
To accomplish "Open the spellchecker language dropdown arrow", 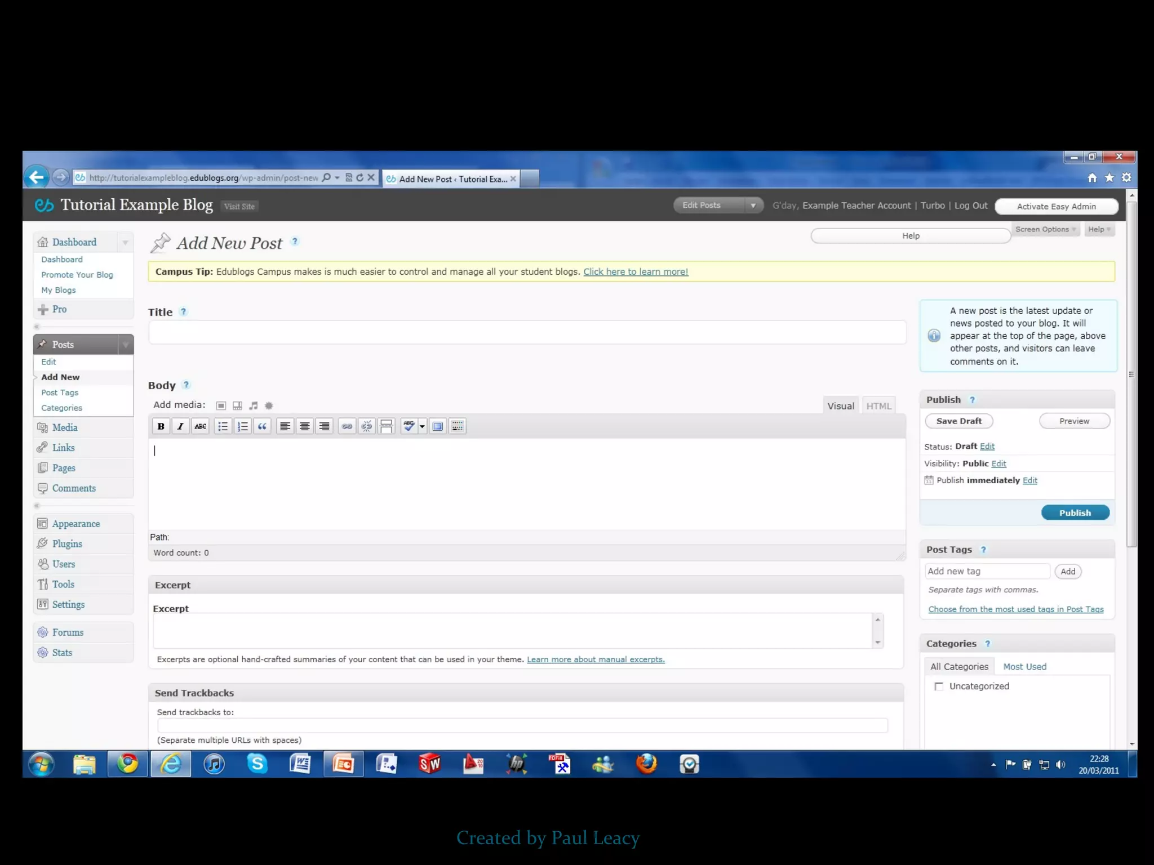I will click(x=422, y=426).
